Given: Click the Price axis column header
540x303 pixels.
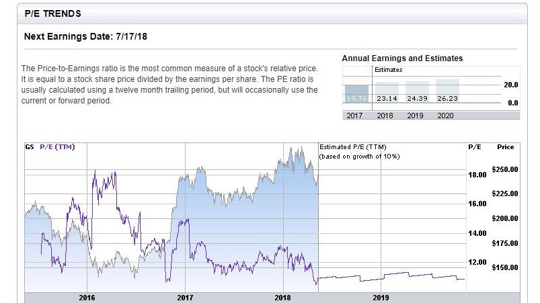Looking at the screenshot, I should (x=505, y=146).
